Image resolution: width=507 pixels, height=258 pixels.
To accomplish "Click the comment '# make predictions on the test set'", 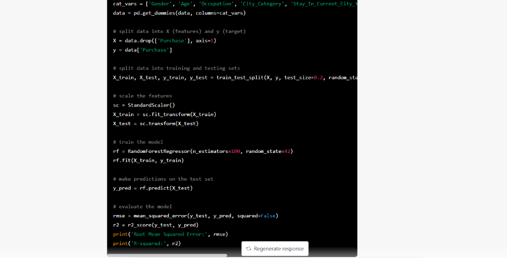I will click(x=163, y=179).
